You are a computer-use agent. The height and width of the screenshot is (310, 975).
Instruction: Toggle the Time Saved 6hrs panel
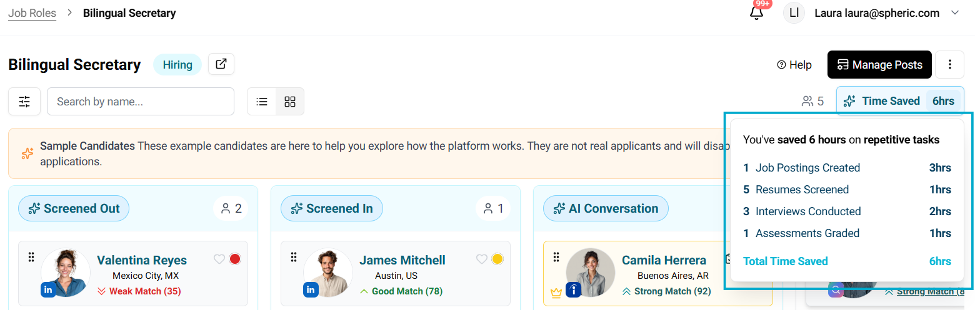[899, 101]
